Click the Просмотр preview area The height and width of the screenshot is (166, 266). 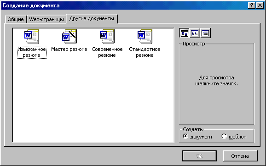pyautogui.click(x=216, y=84)
